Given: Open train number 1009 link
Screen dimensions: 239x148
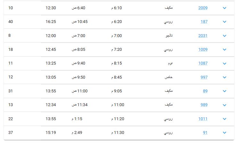Looking at the screenshot, I should pyautogui.click(x=203, y=50).
